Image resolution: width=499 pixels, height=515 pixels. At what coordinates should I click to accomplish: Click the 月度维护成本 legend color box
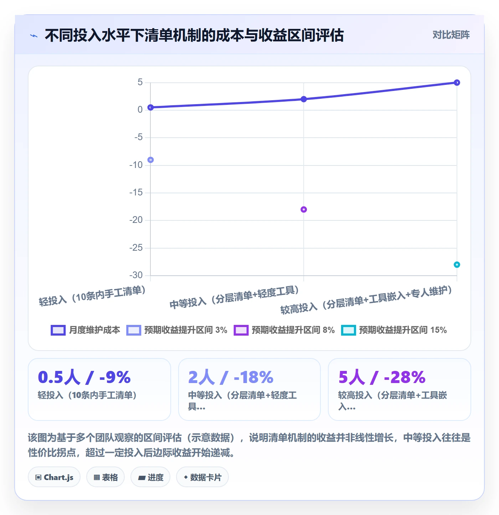[x=58, y=330]
